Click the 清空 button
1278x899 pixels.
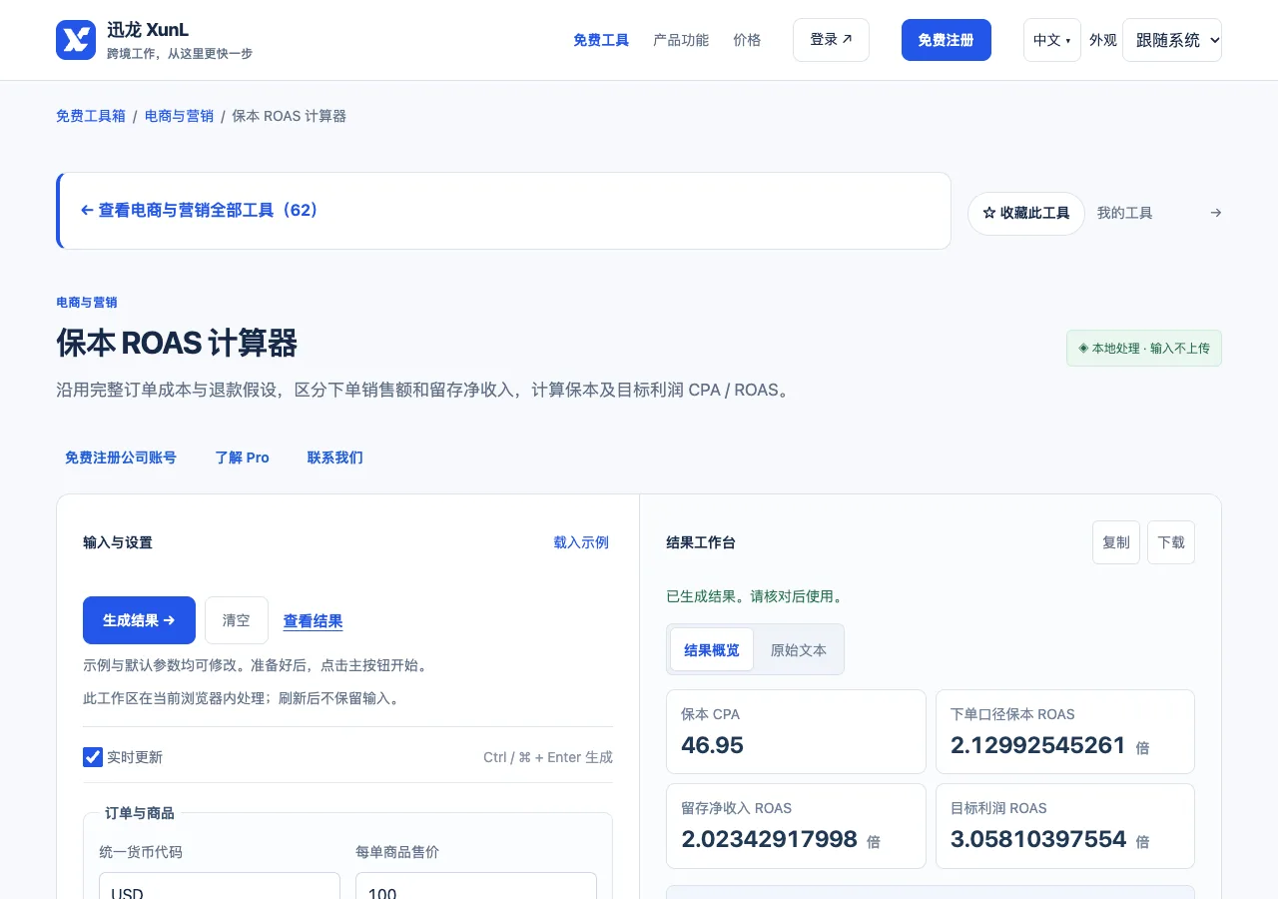click(x=237, y=620)
